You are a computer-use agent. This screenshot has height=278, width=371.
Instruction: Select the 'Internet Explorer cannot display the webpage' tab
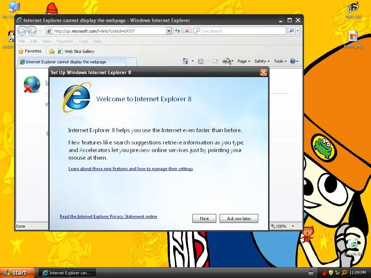(72, 62)
